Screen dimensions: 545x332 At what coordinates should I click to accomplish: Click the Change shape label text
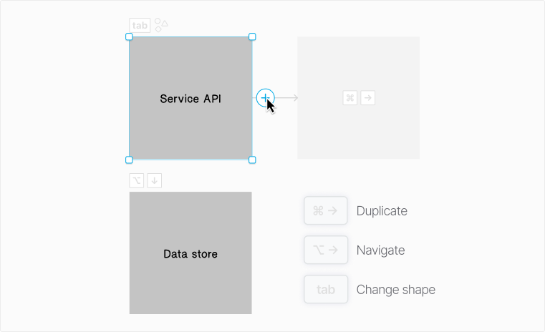(x=396, y=290)
